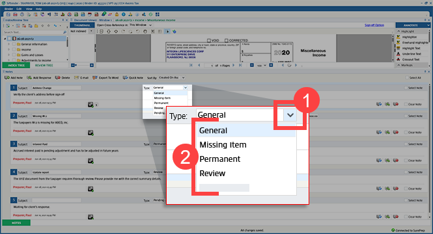Choose Missing Item in Type dropdown list

(x=247, y=145)
